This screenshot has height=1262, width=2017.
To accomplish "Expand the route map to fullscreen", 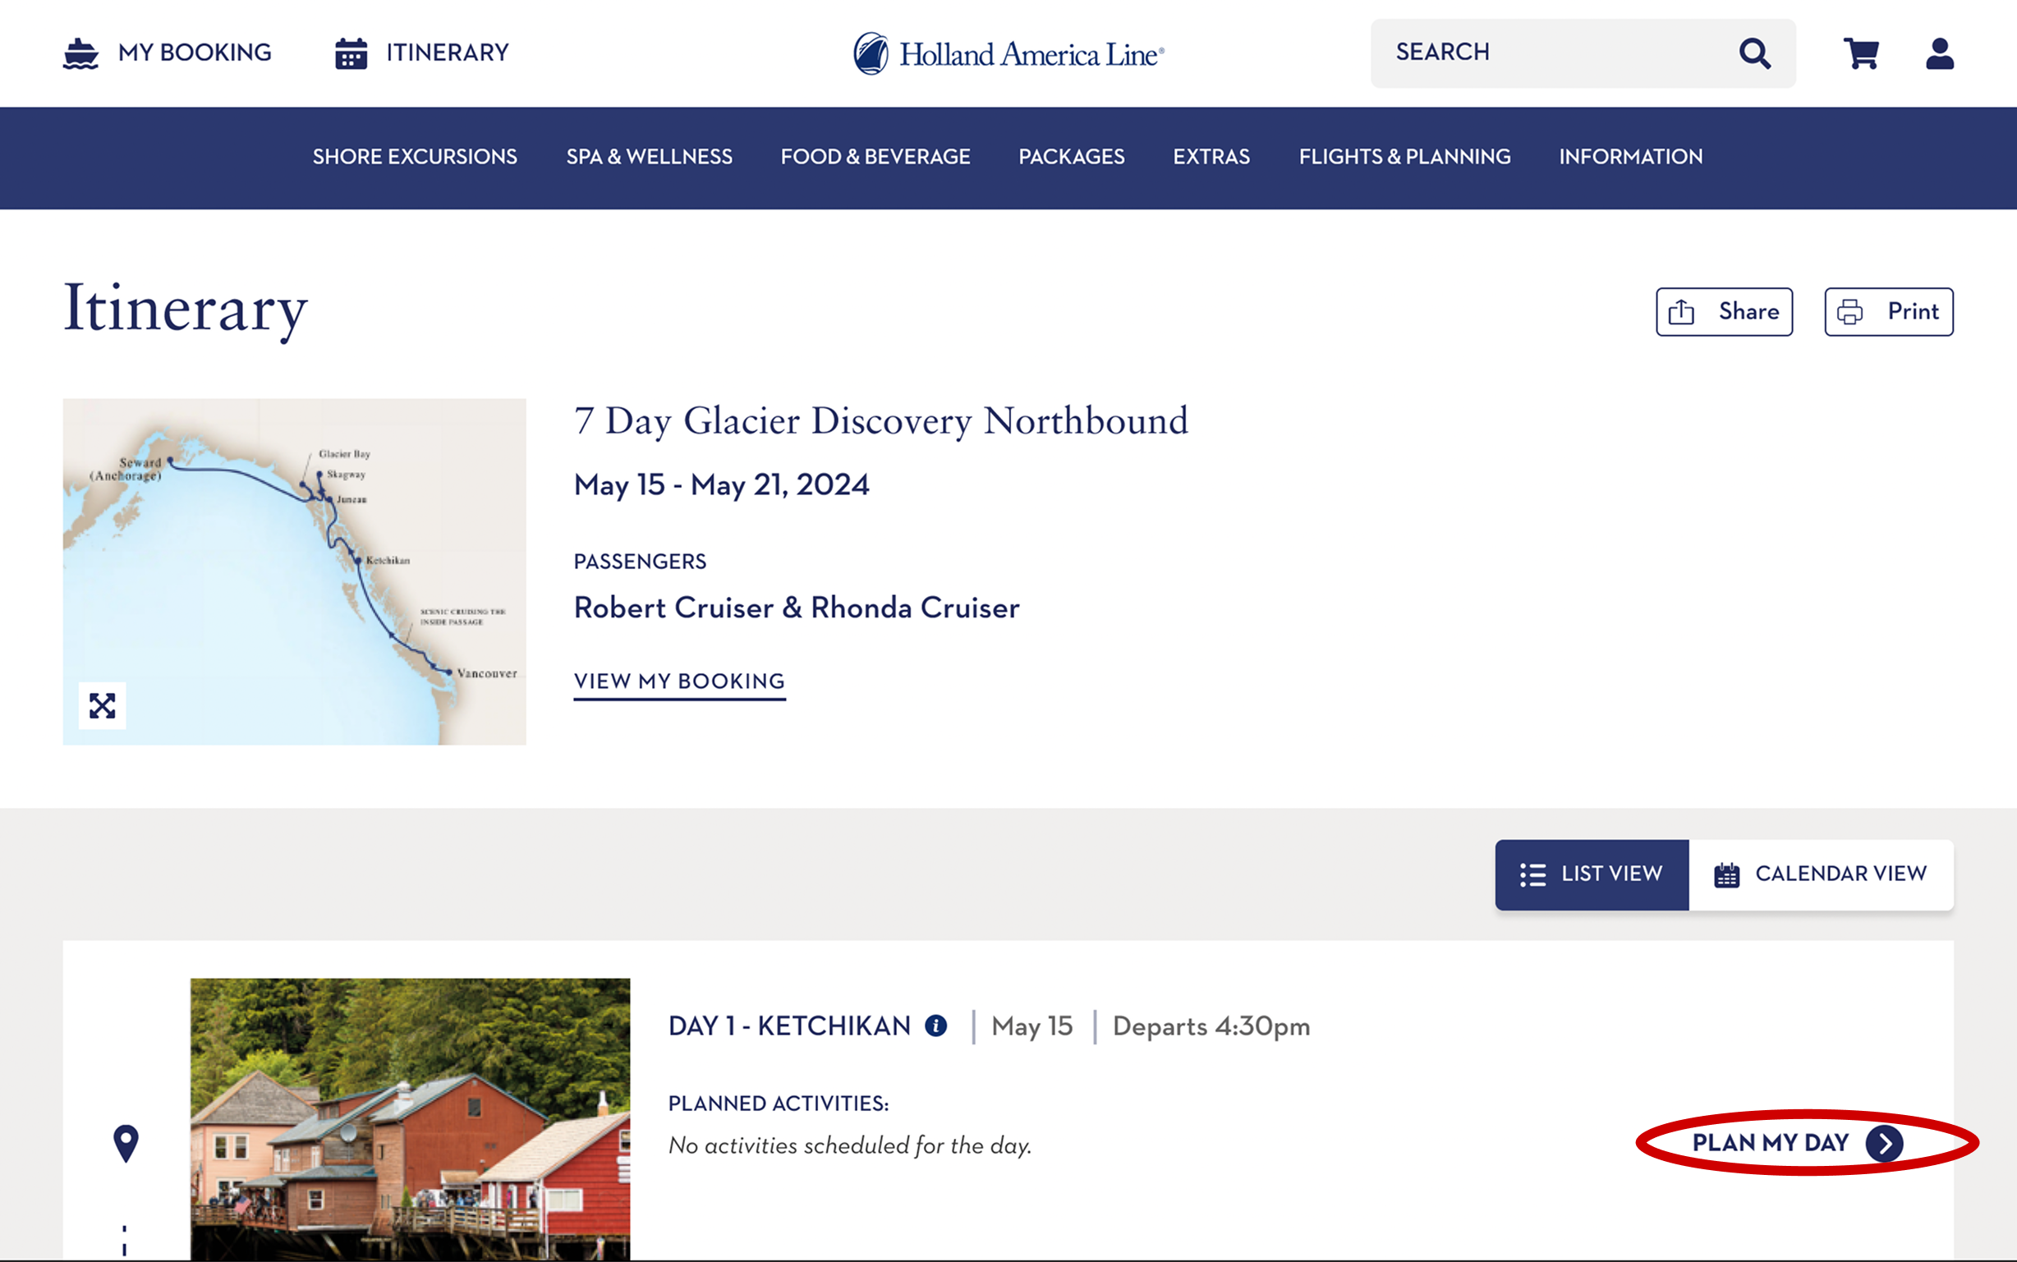I will click(x=102, y=706).
